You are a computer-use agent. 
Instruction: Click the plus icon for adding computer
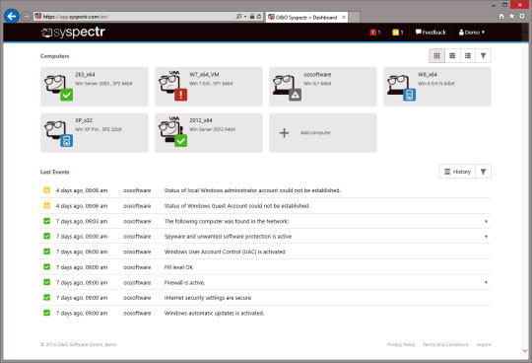point(285,133)
